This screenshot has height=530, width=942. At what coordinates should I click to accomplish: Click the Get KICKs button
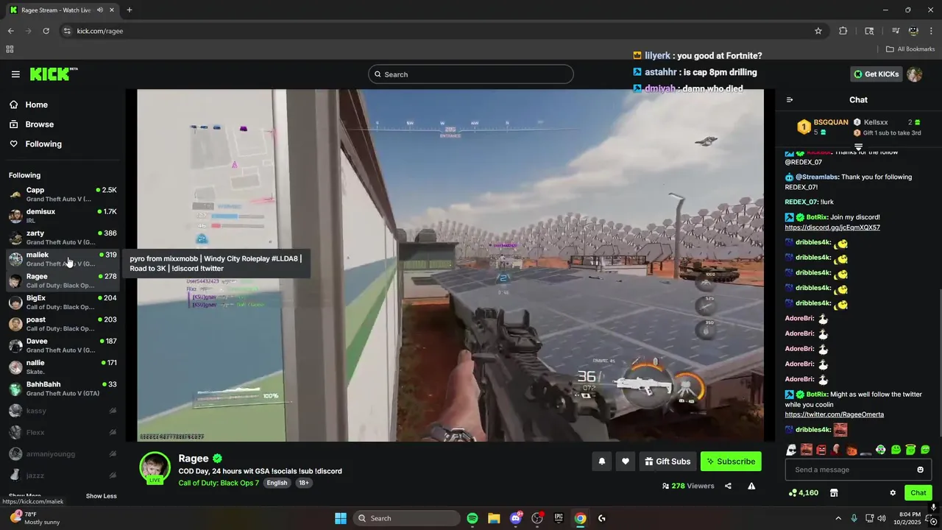tap(876, 74)
